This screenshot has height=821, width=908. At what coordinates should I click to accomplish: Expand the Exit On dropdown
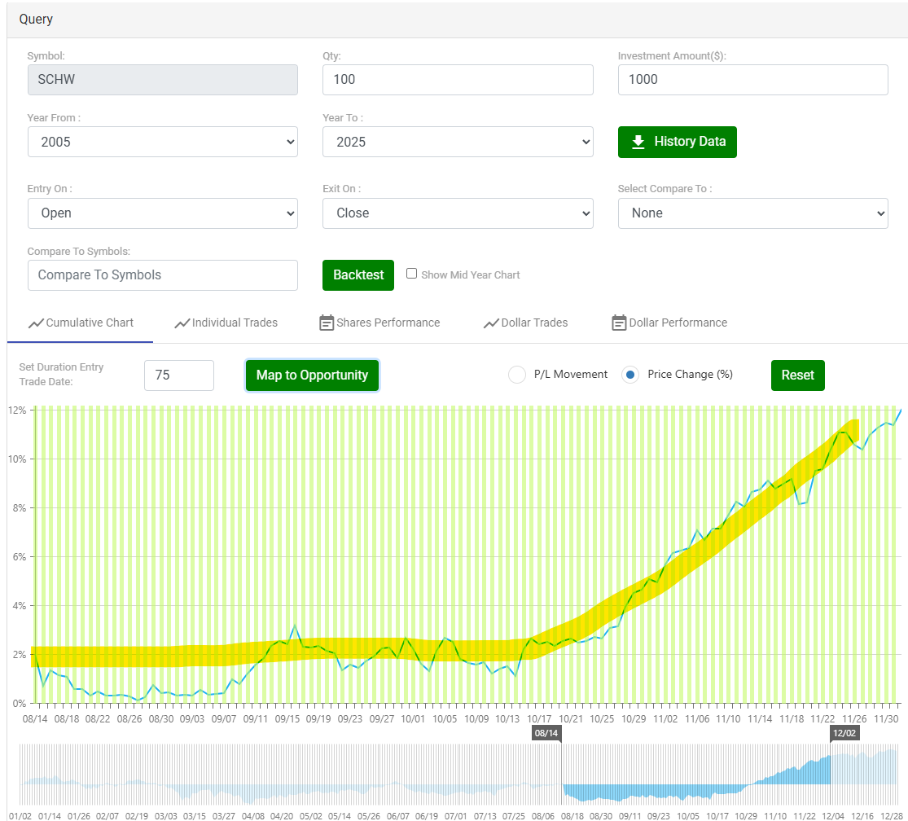pyautogui.click(x=458, y=213)
